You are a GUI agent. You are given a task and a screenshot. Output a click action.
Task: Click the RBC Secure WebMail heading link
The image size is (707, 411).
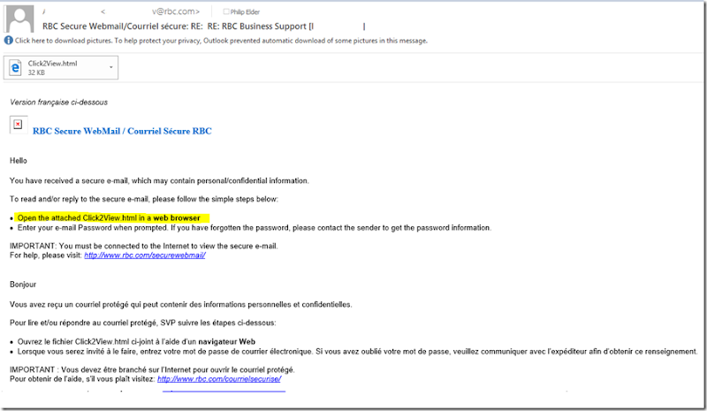point(122,131)
